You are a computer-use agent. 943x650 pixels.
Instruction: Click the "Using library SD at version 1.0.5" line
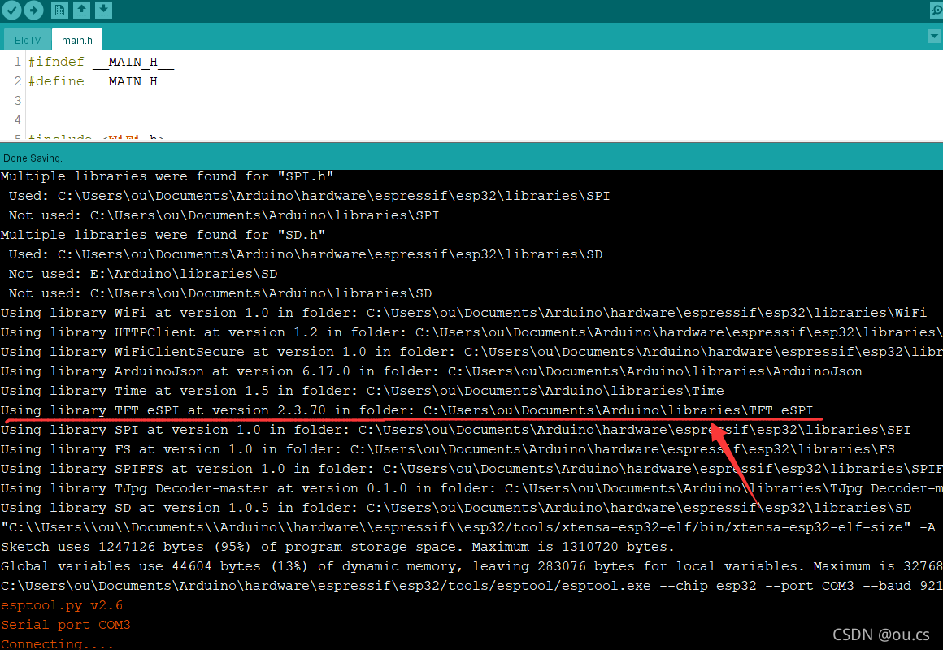click(x=456, y=508)
